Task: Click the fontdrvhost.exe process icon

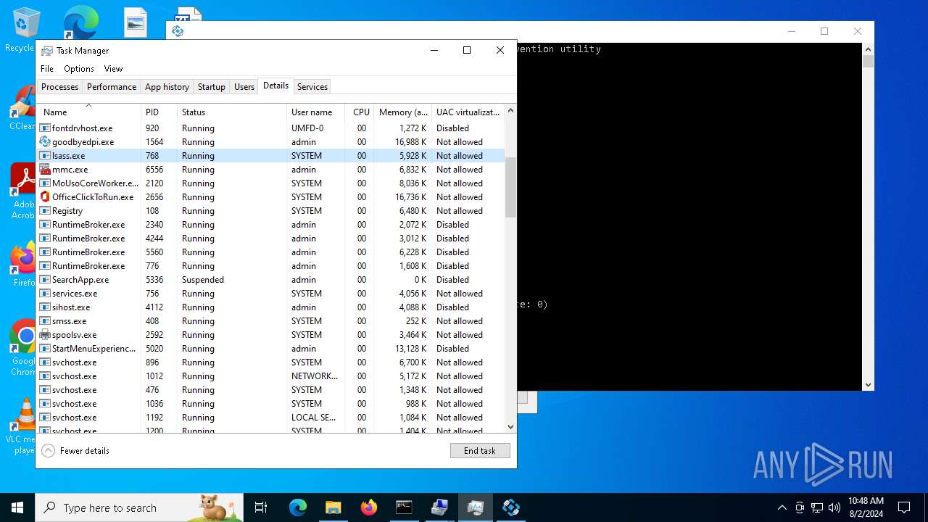Action: tap(45, 128)
